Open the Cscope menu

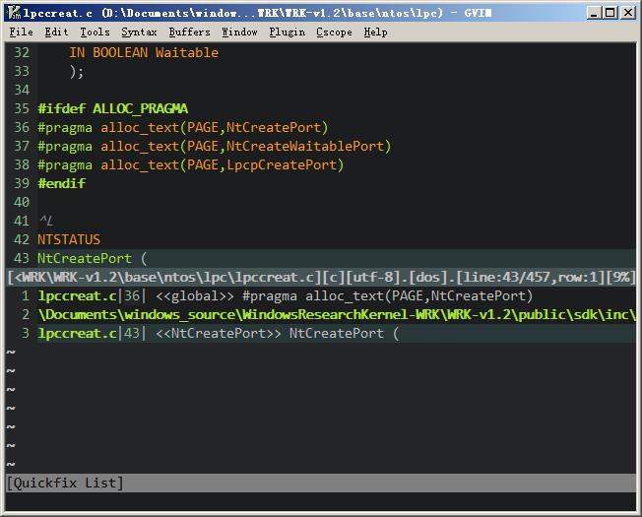pos(334,32)
